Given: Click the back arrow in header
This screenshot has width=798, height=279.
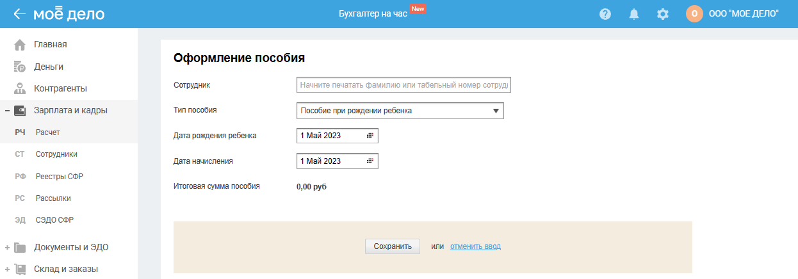Looking at the screenshot, I should click(19, 13).
